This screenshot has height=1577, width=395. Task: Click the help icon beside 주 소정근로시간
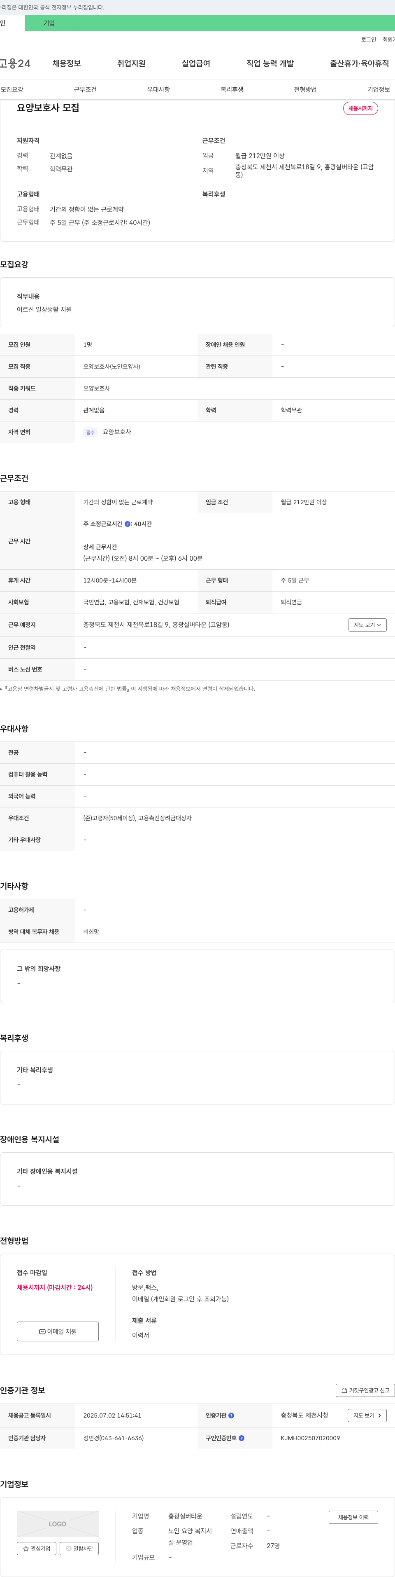click(x=127, y=524)
